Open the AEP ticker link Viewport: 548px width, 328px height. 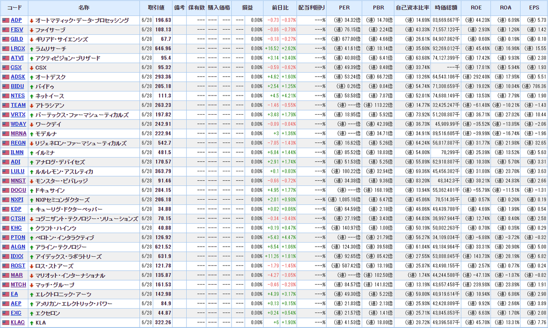pos(16,304)
